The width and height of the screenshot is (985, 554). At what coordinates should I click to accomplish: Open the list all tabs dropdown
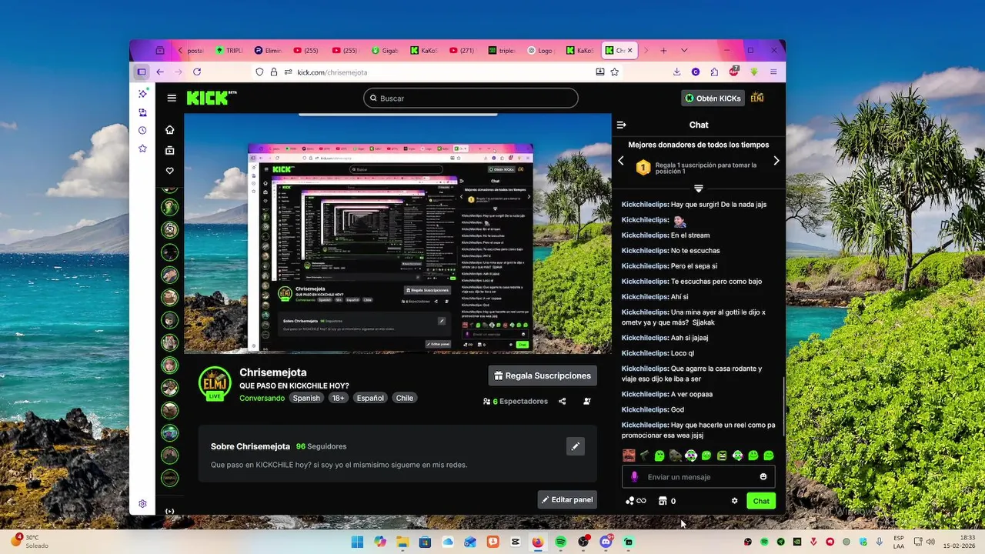[x=684, y=51]
